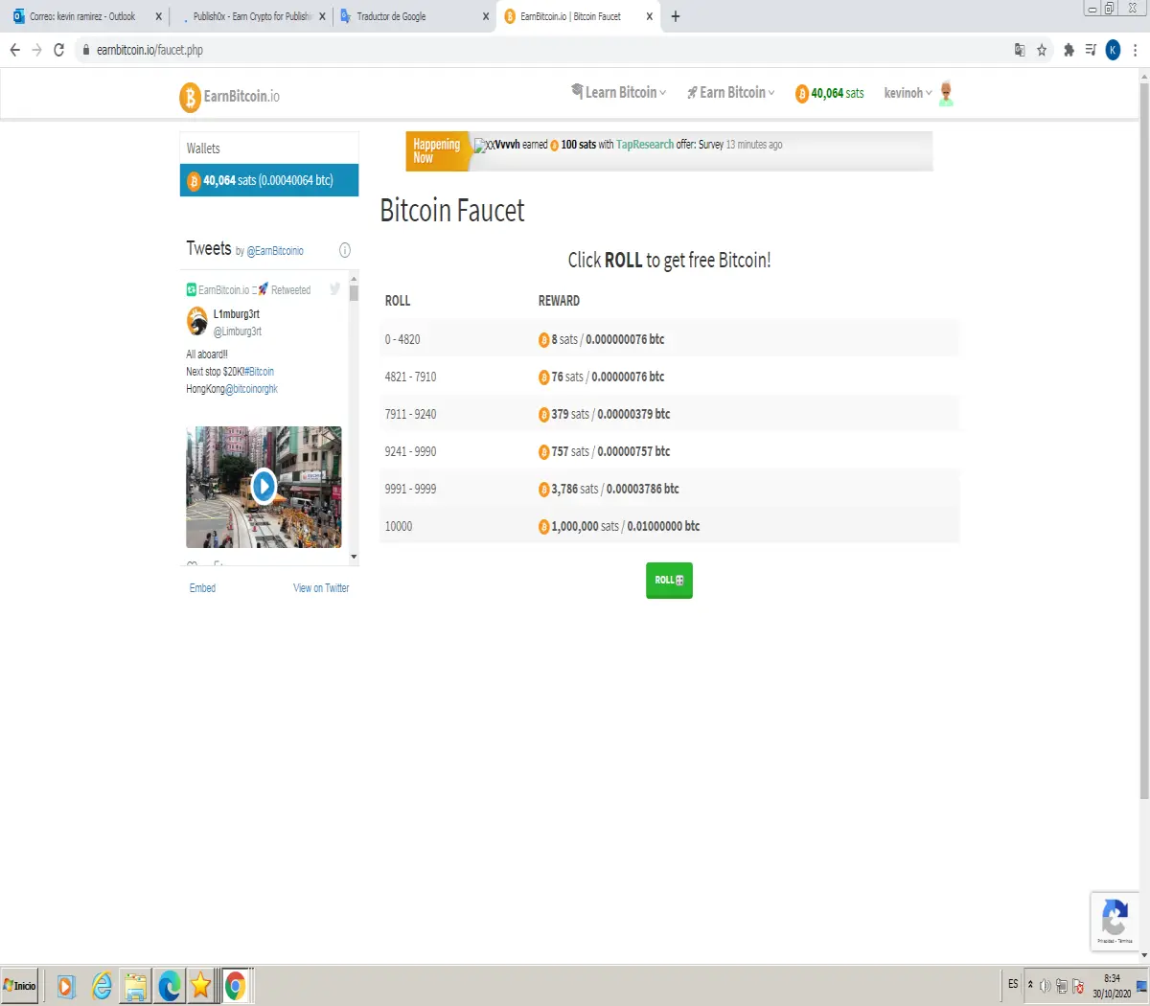Click the Chrome taskbar icon
This screenshot has width=1150, height=1006.
click(x=236, y=986)
